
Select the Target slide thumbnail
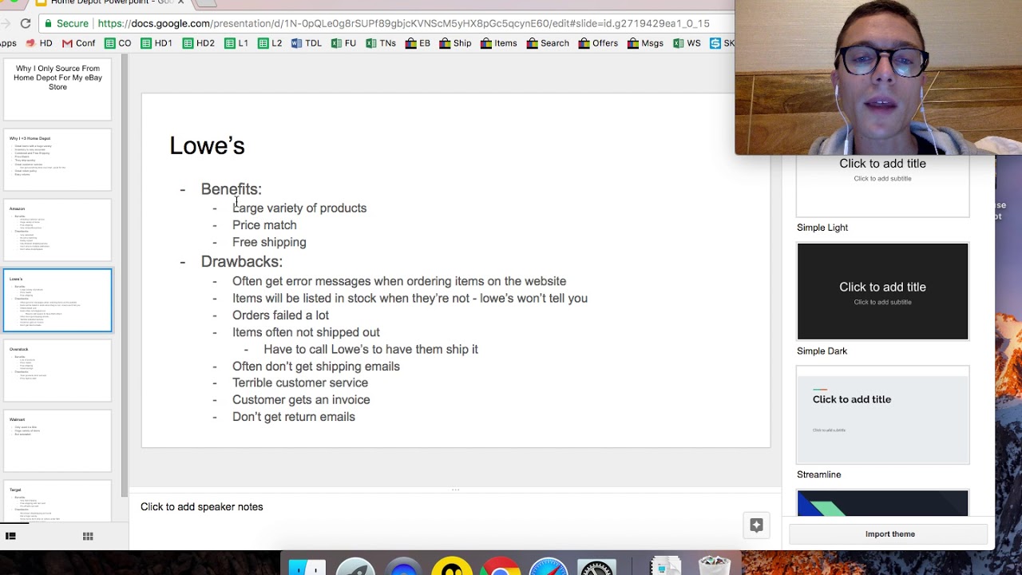(57, 502)
